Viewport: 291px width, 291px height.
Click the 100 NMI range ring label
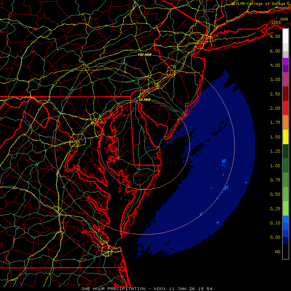coord(145,55)
